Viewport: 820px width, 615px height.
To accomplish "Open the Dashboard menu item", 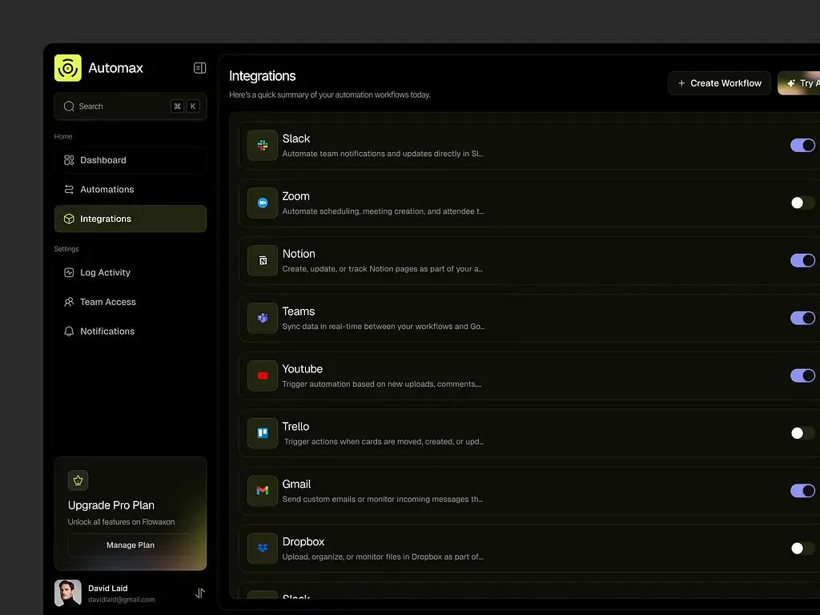I will click(131, 160).
